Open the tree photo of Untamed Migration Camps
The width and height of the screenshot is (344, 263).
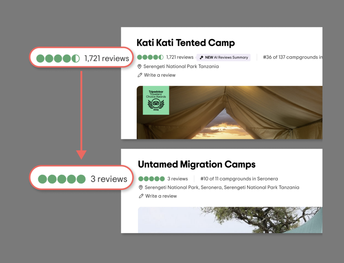click(x=230, y=220)
